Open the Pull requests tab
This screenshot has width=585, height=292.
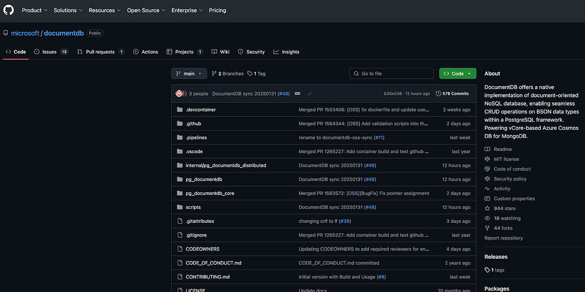[x=100, y=52]
